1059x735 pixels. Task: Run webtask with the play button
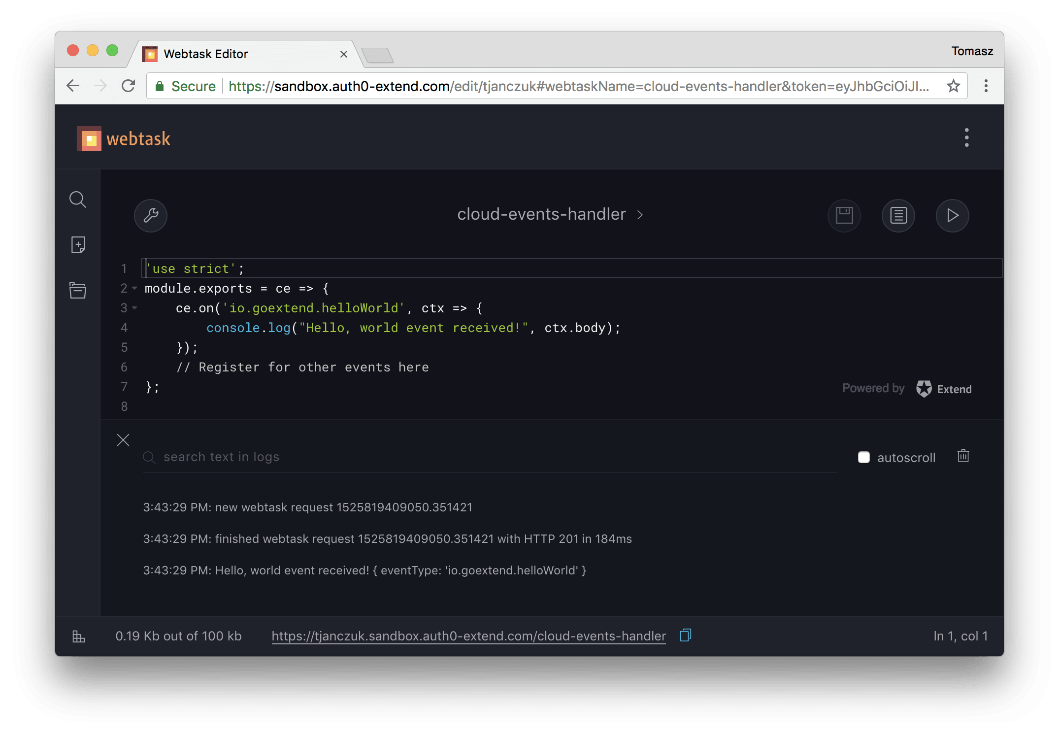coord(953,215)
